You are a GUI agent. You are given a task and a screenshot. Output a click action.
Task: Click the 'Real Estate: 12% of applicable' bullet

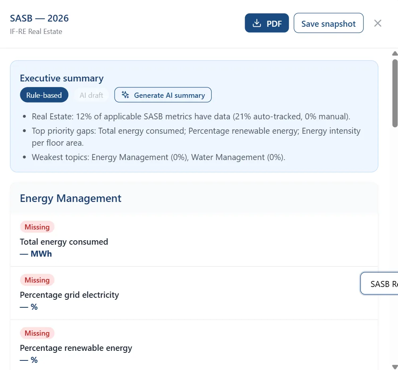[191, 117]
